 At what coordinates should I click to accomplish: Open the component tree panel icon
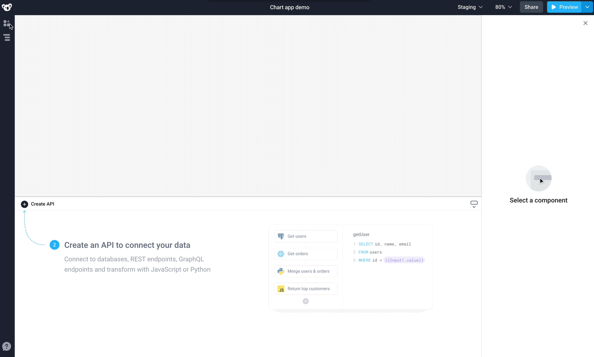[6, 37]
